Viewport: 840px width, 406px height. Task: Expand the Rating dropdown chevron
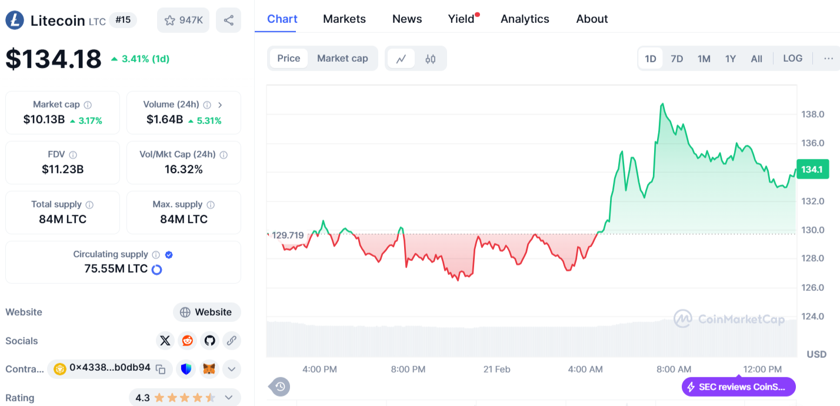[x=228, y=398]
